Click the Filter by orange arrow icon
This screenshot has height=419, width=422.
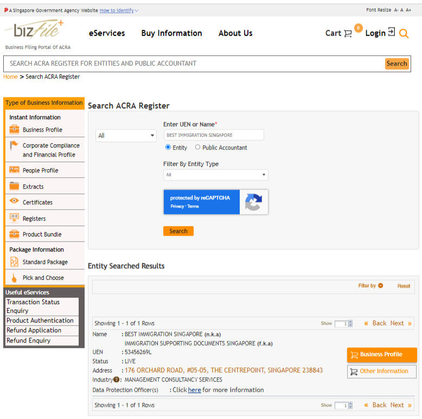[381, 286]
